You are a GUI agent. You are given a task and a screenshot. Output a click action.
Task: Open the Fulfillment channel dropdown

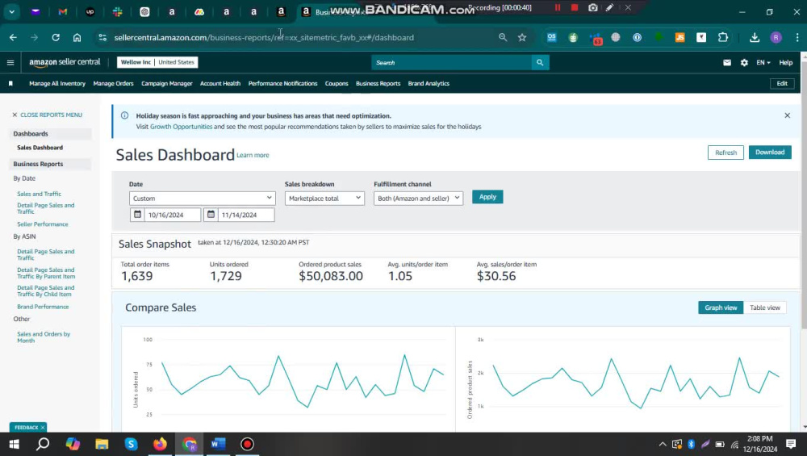click(418, 199)
